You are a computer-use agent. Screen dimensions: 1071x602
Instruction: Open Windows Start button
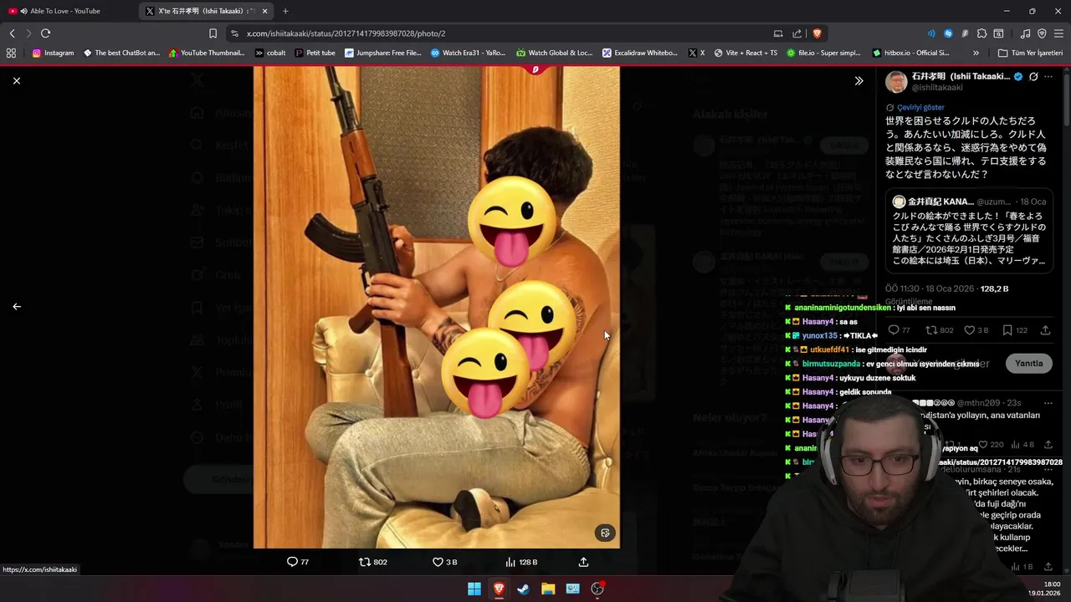[x=474, y=589]
